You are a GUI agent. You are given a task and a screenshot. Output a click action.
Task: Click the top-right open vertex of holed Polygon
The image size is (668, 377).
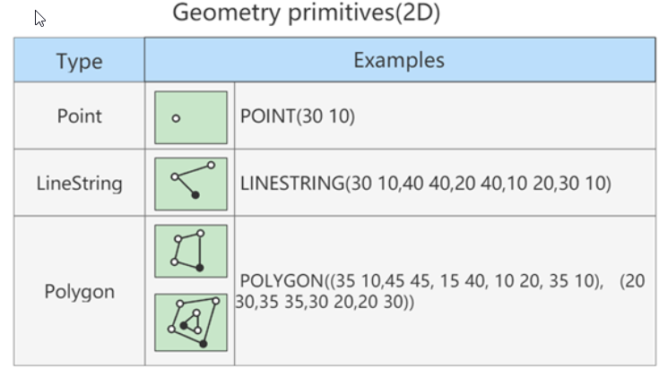(215, 301)
